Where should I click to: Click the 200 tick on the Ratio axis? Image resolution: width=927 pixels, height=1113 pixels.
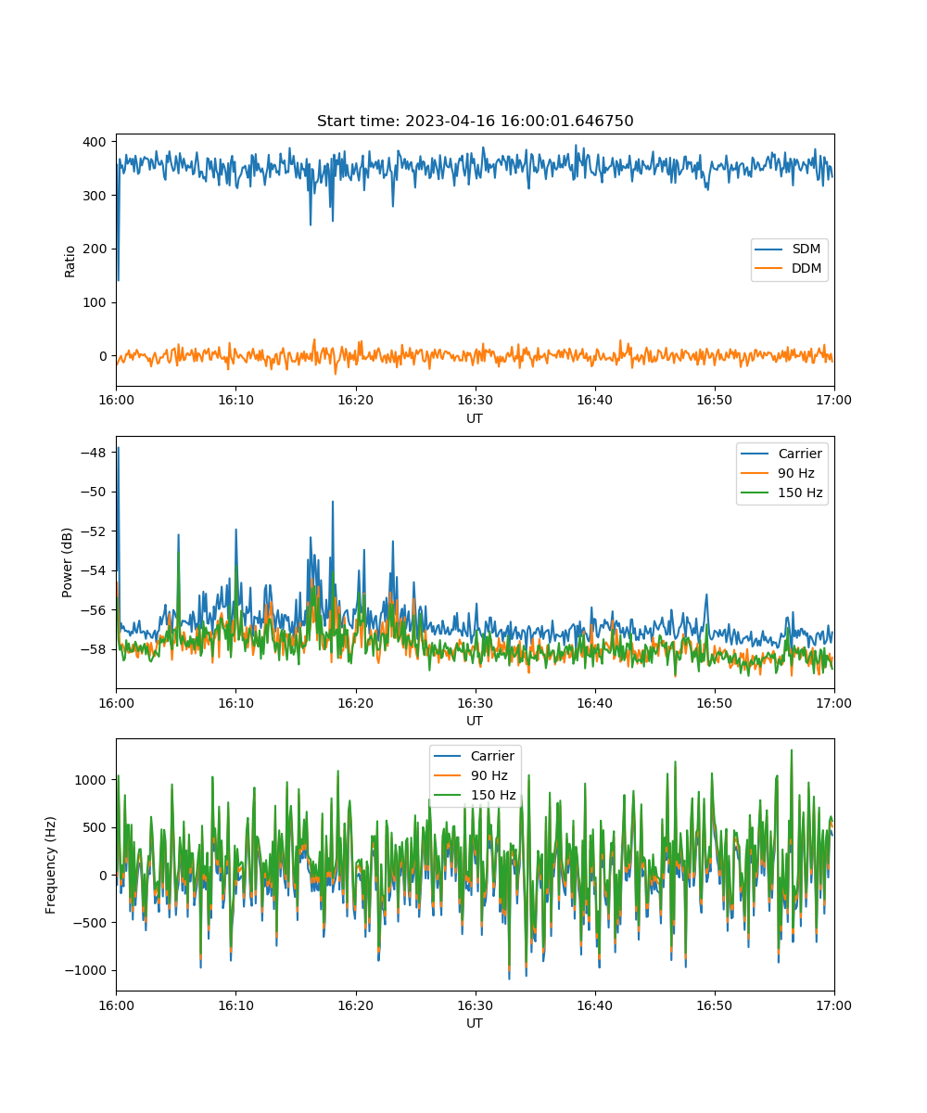(96, 249)
